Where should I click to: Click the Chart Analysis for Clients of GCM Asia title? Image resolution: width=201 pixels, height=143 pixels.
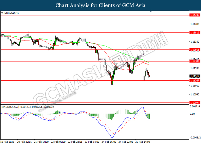coord(100,5)
